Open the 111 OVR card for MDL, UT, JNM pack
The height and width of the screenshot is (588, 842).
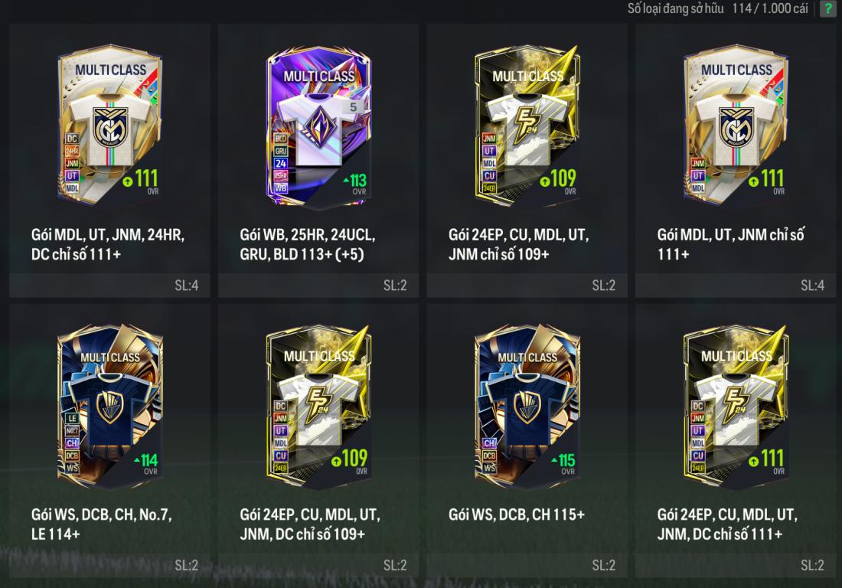[736, 124]
